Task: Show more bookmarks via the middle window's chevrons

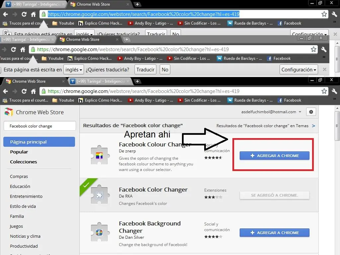Action: pos(324,57)
